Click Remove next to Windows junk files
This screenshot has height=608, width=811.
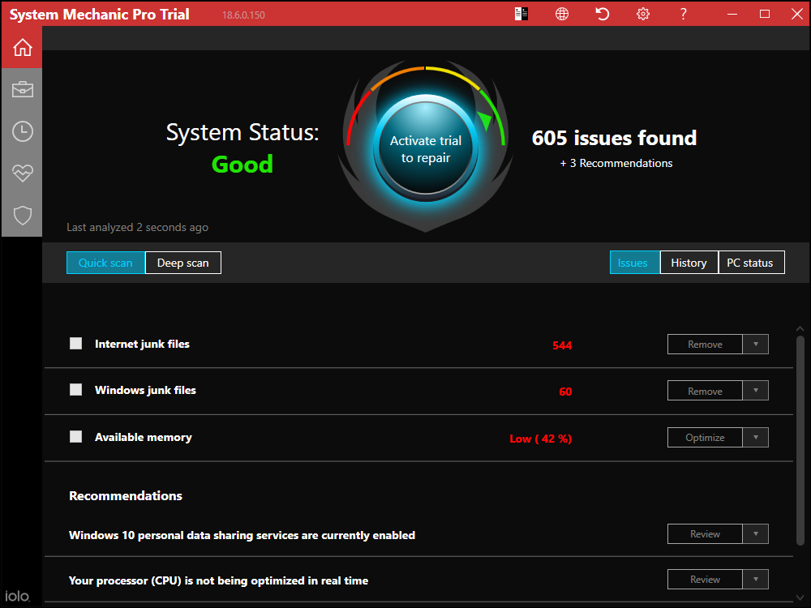(x=705, y=390)
